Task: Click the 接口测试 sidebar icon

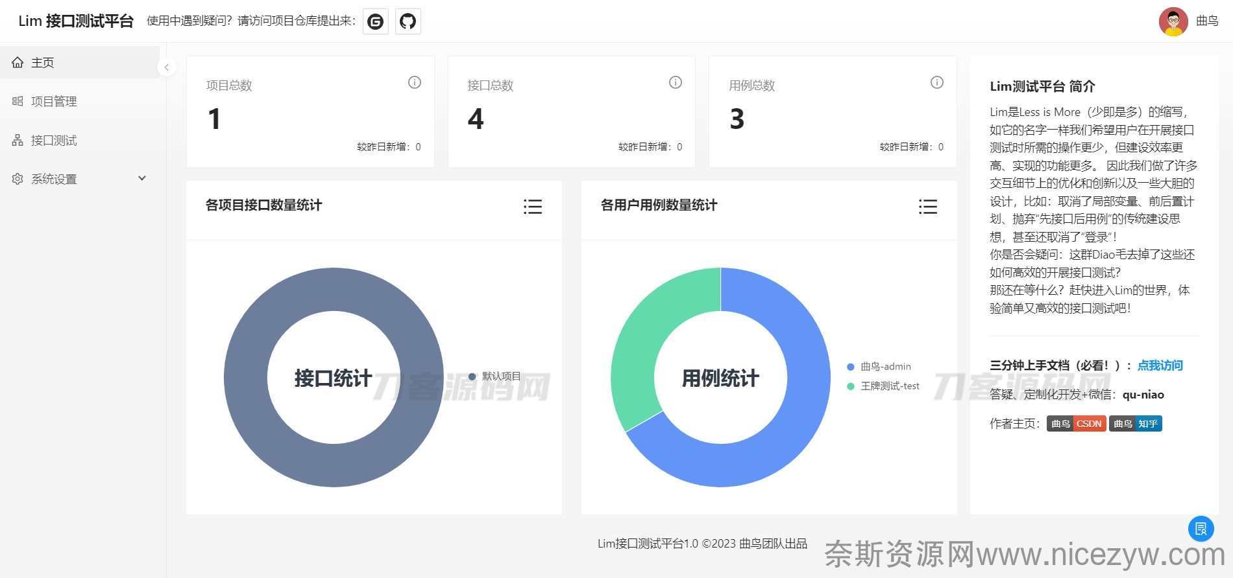Action: coord(18,140)
